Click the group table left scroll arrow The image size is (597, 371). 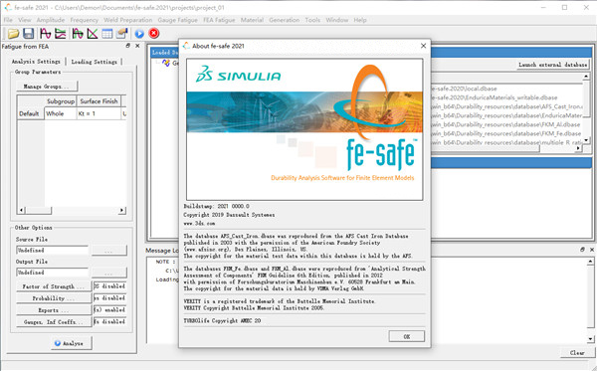pyautogui.click(x=22, y=210)
